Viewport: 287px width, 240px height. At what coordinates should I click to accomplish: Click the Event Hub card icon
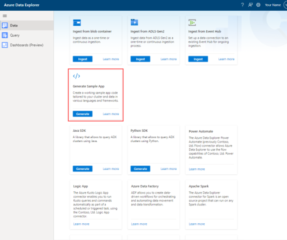click(x=192, y=22)
